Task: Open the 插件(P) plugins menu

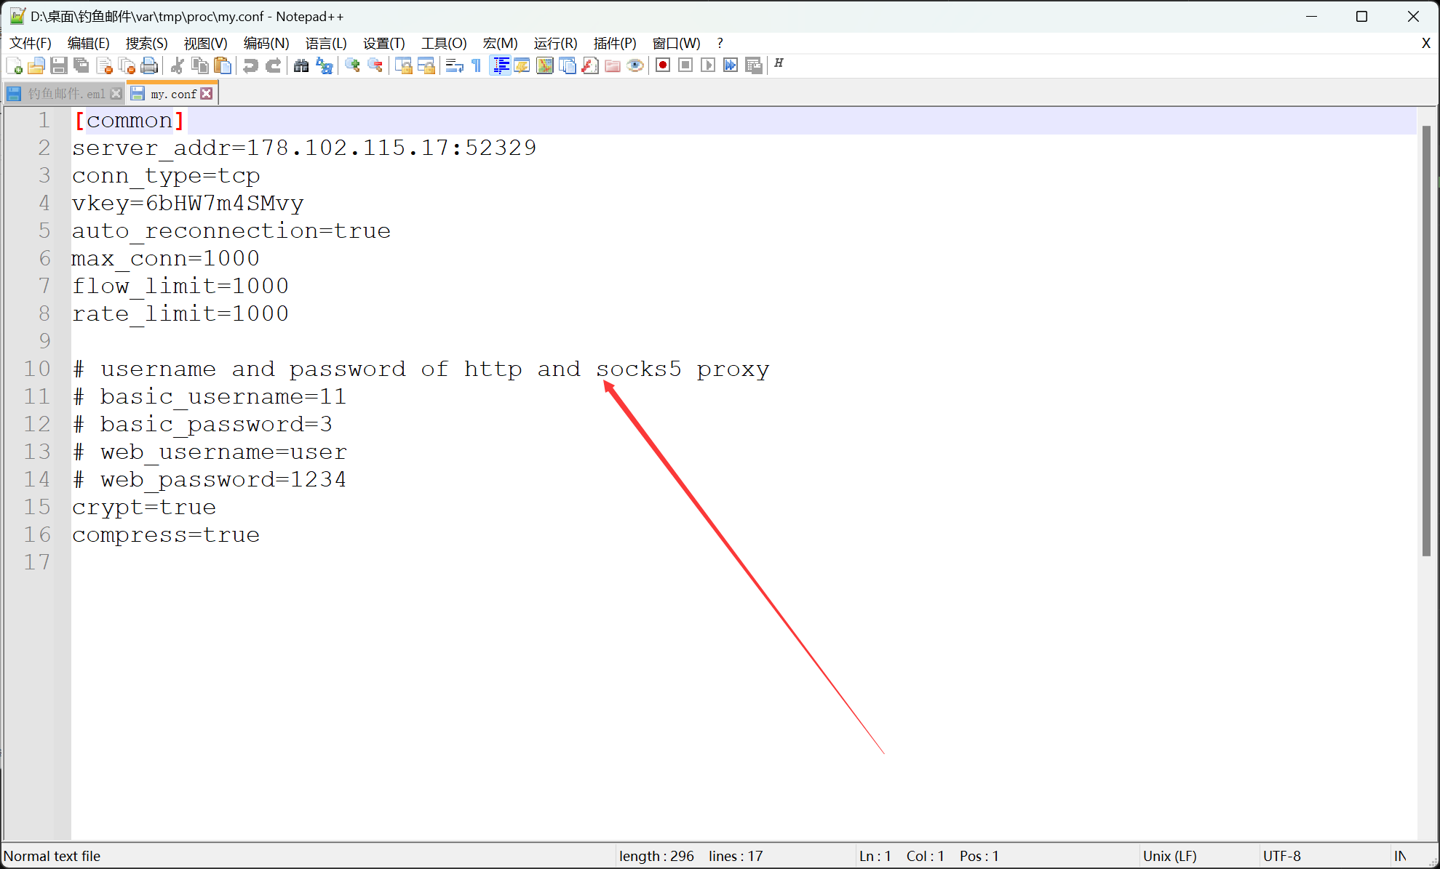Action: click(614, 43)
